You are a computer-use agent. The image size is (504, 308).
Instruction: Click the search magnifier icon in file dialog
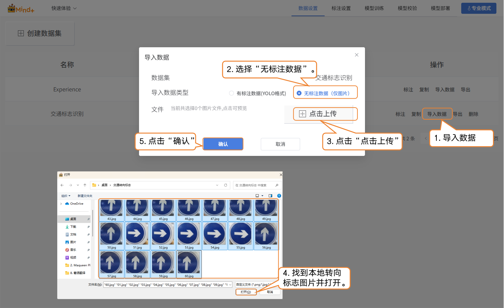click(x=277, y=185)
